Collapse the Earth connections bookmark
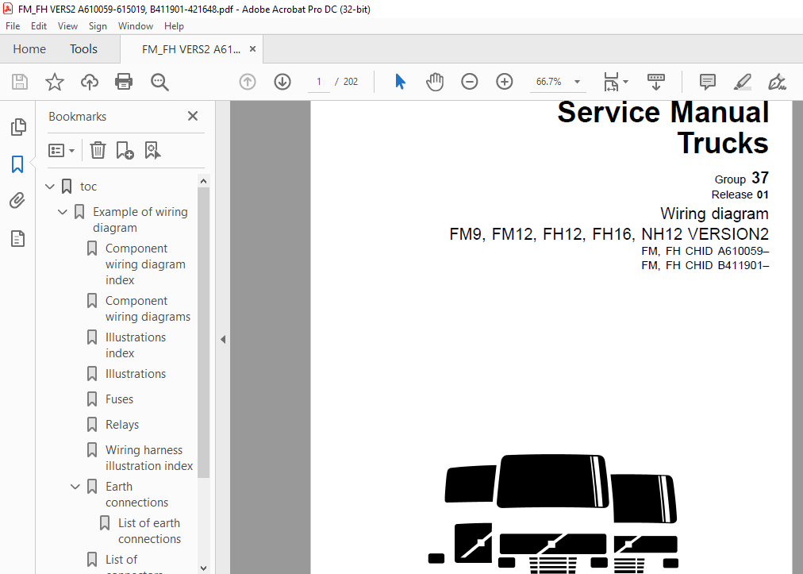Screen dimensions: 803x574 (75, 487)
